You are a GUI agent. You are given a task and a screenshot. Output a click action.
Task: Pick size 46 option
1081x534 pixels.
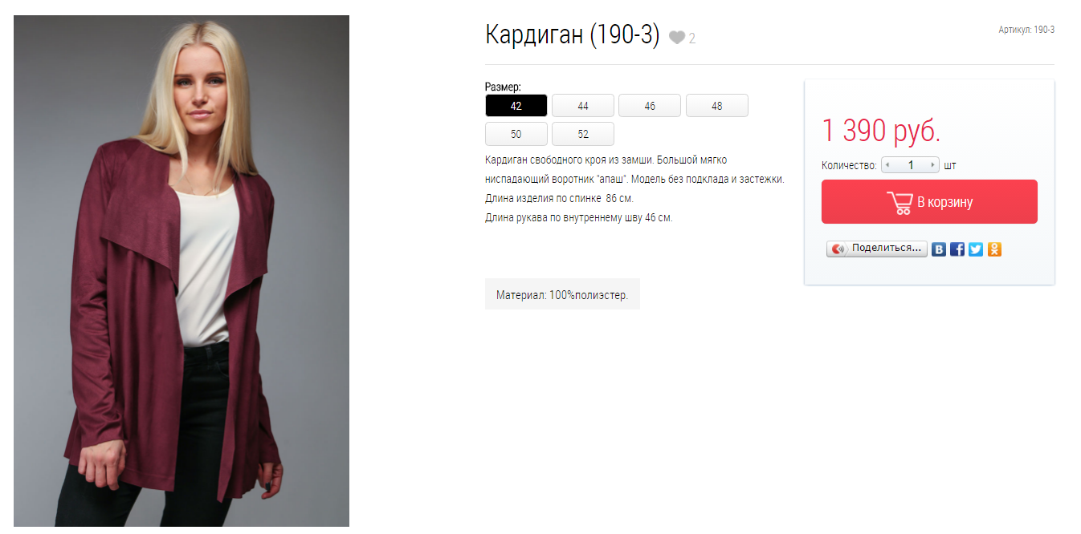click(650, 106)
